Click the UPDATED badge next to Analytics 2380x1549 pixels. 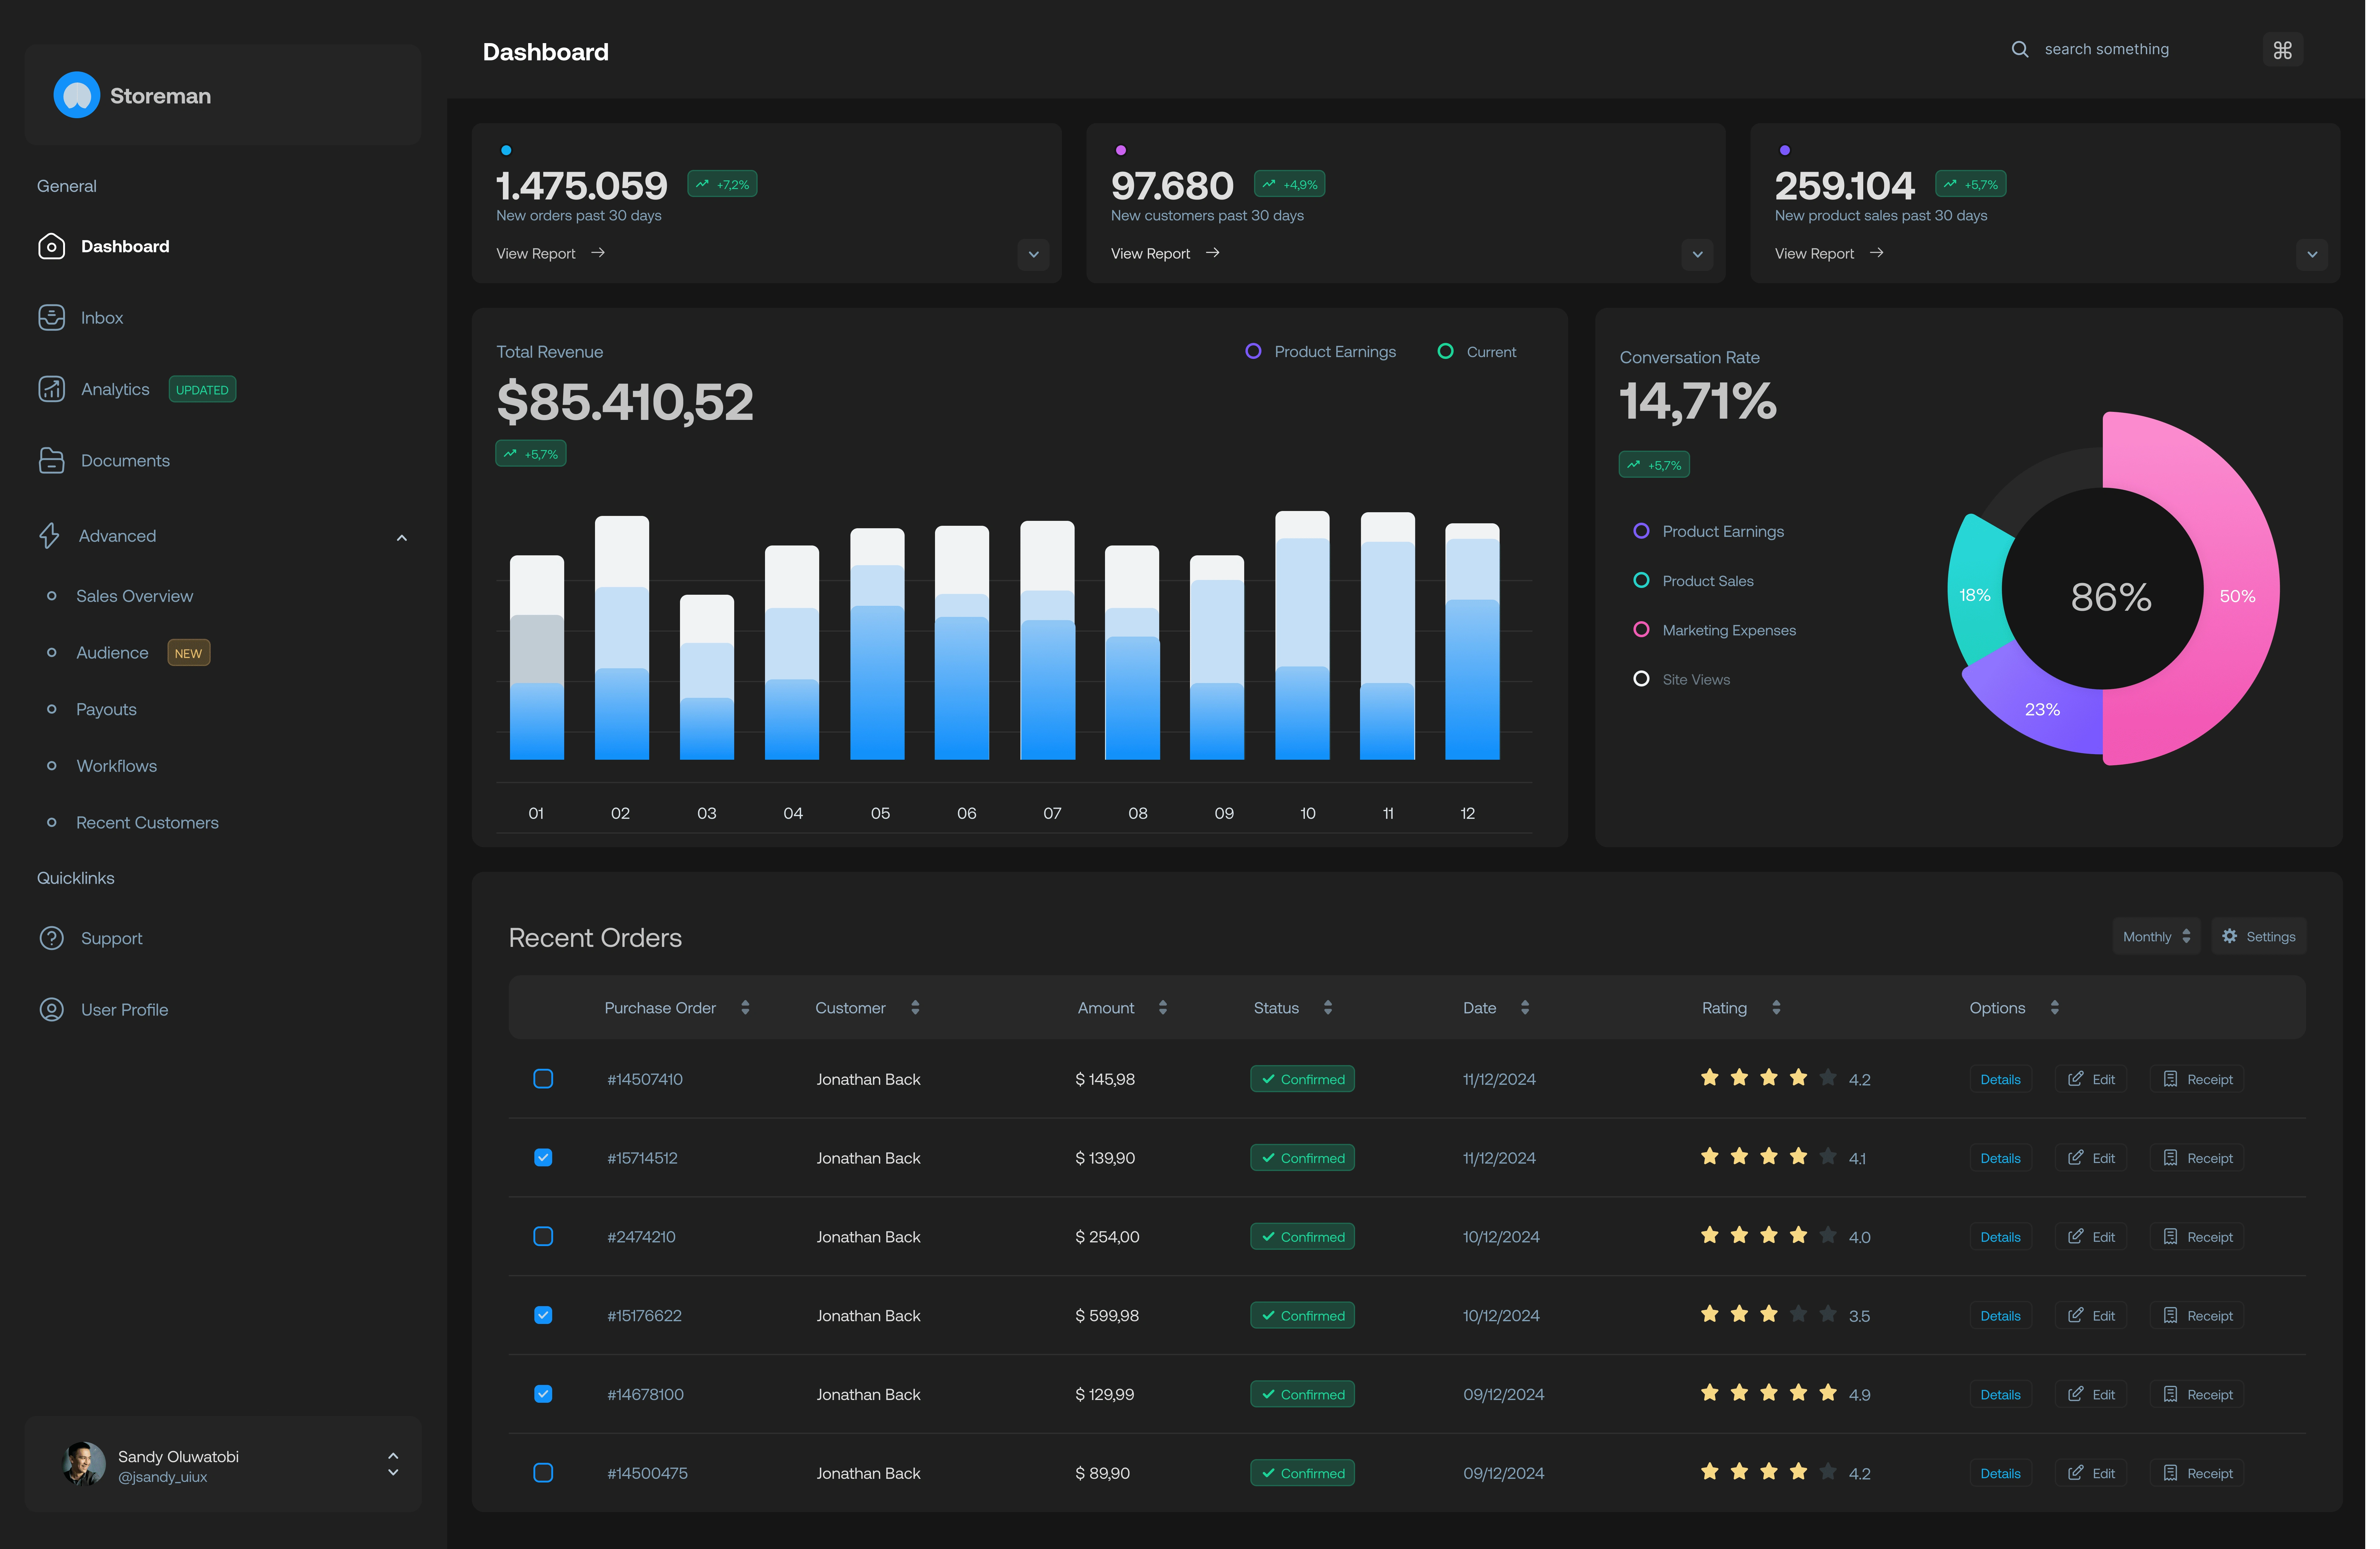(202, 390)
